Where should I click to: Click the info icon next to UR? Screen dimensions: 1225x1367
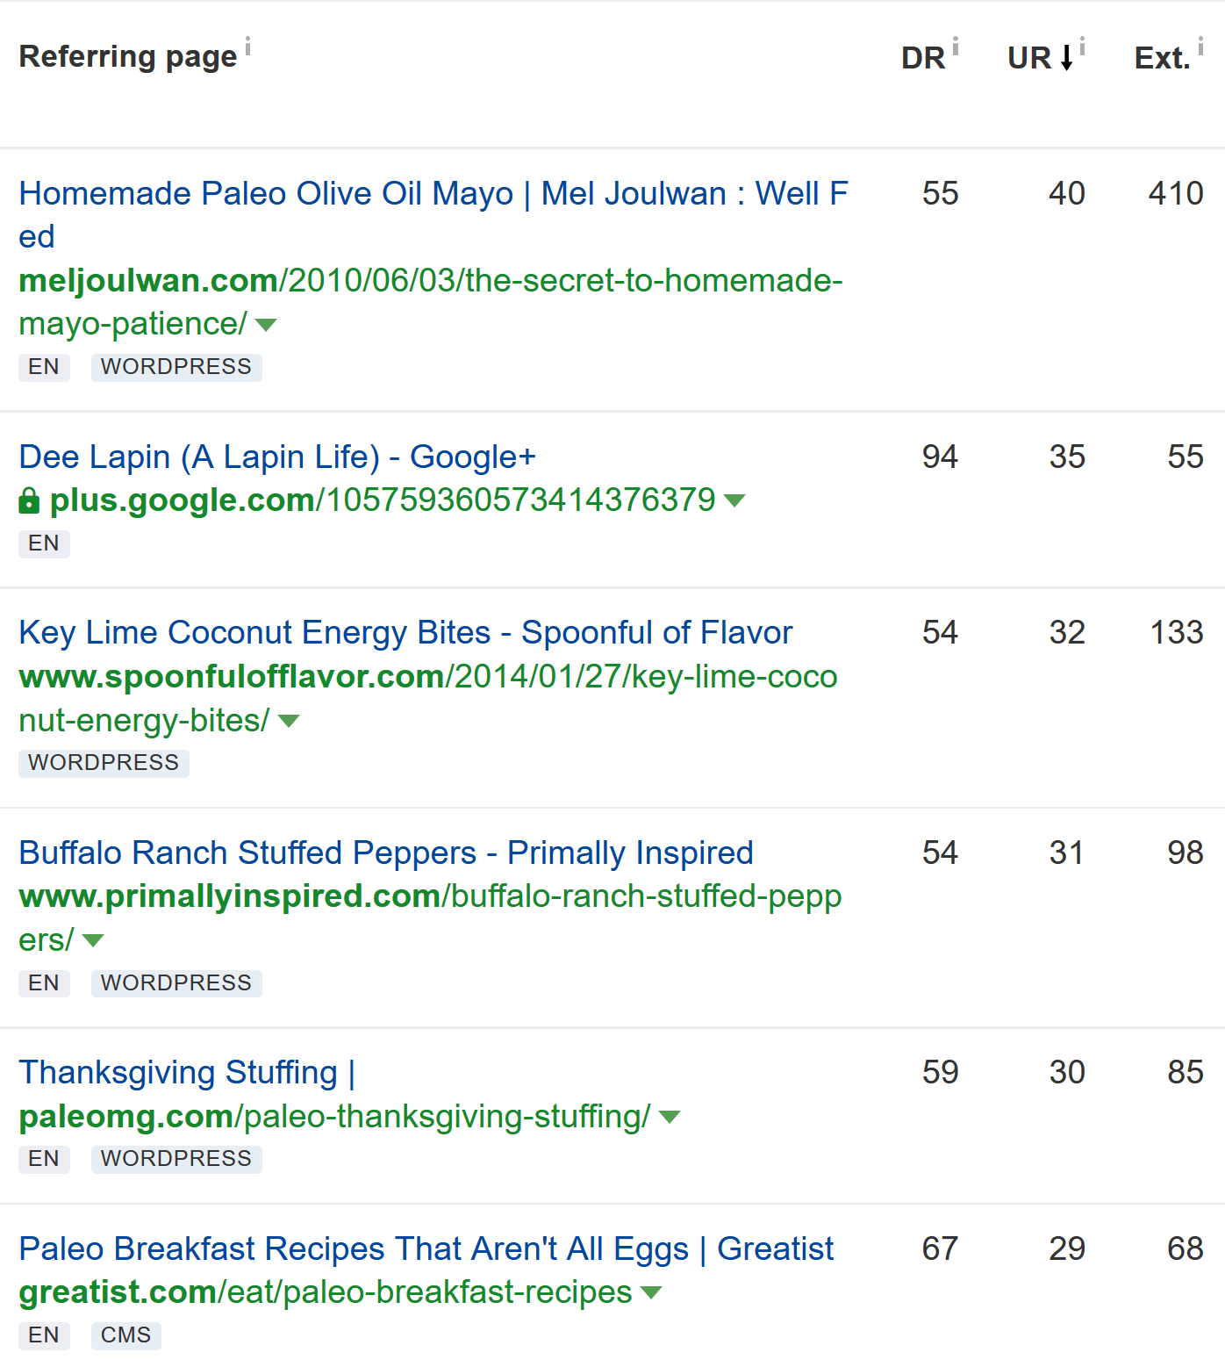(1083, 46)
